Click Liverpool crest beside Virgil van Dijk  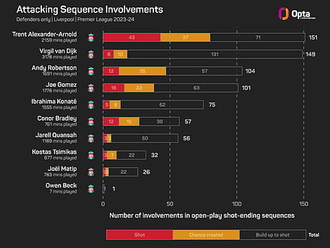tap(91, 54)
